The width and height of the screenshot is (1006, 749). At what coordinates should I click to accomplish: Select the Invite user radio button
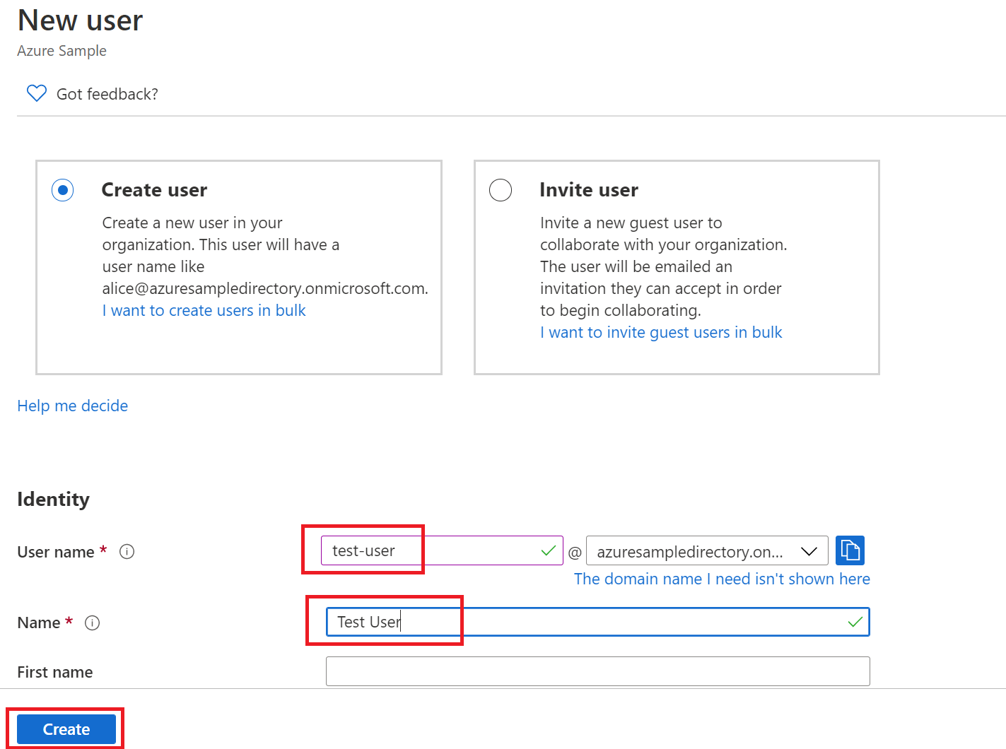[501, 189]
